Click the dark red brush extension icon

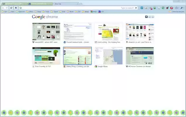pos(167,8)
